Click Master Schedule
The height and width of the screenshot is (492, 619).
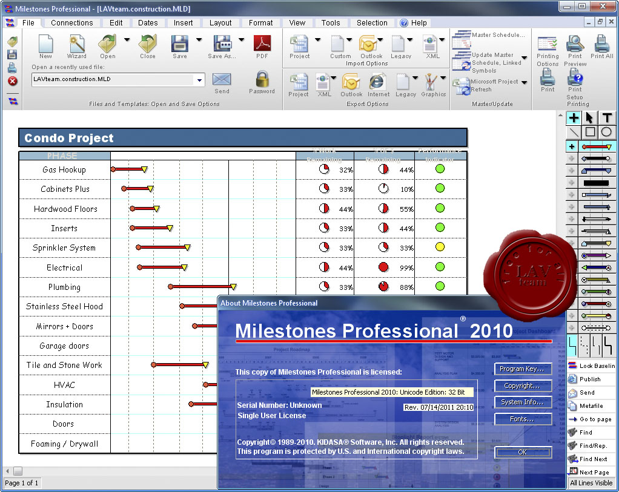click(489, 38)
